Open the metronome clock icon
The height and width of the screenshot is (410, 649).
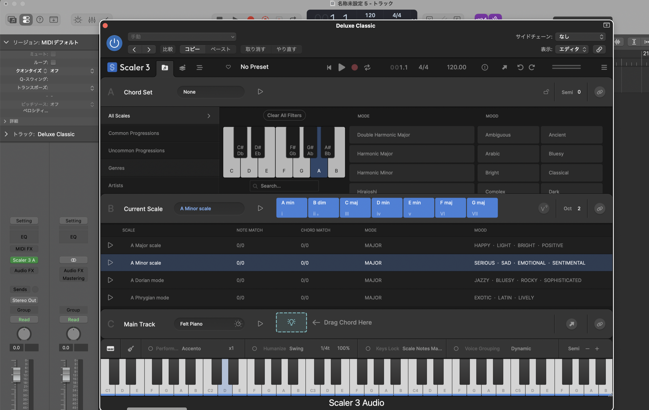point(485,68)
